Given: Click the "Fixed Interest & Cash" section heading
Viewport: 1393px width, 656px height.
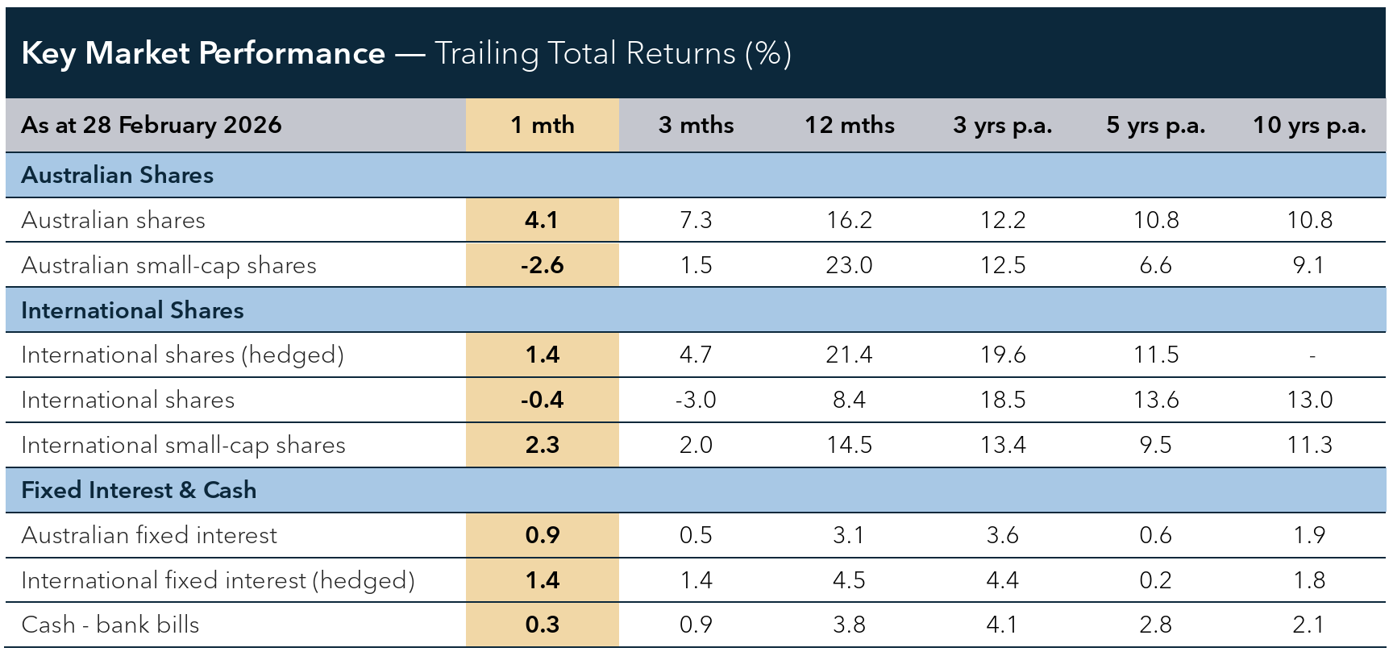Looking at the screenshot, I should (x=139, y=490).
